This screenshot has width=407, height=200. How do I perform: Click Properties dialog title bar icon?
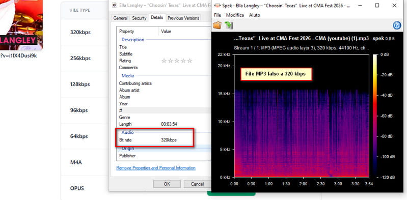[x=115, y=5]
